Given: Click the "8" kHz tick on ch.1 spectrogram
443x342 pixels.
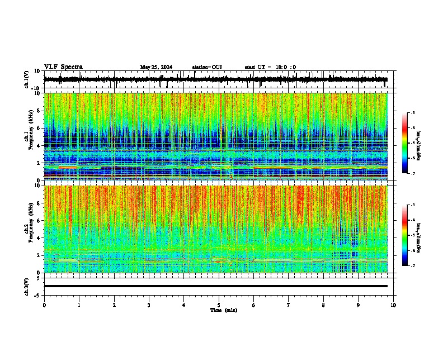Looking at the screenshot, I should 39,111.
